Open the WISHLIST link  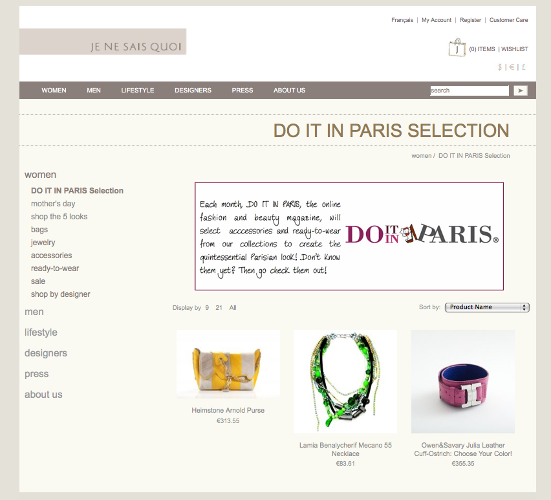(x=514, y=49)
